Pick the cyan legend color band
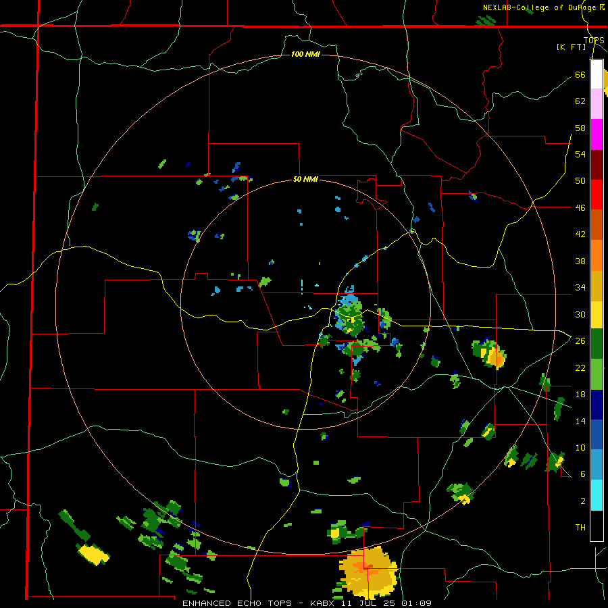The width and height of the screenshot is (608, 608). 597,495
